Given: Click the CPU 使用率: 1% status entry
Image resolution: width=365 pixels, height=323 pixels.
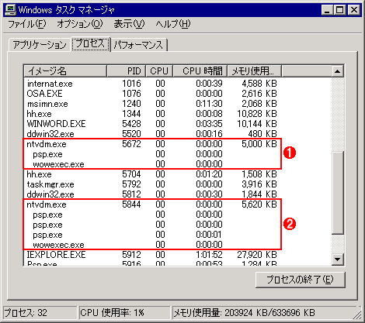Looking at the screenshot, I should [x=124, y=313].
